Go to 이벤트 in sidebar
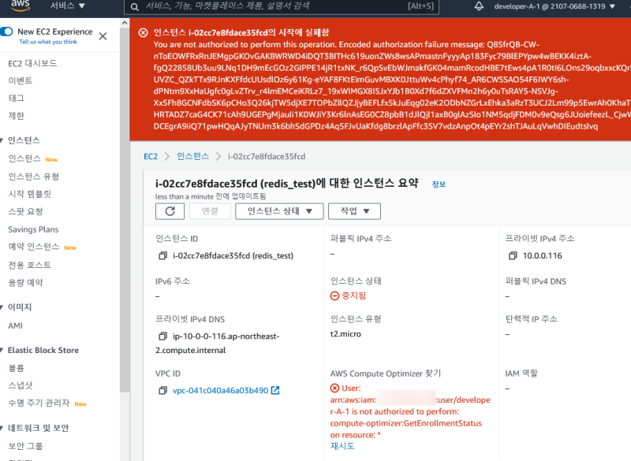Image resolution: width=631 pixels, height=461 pixels. point(21,80)
